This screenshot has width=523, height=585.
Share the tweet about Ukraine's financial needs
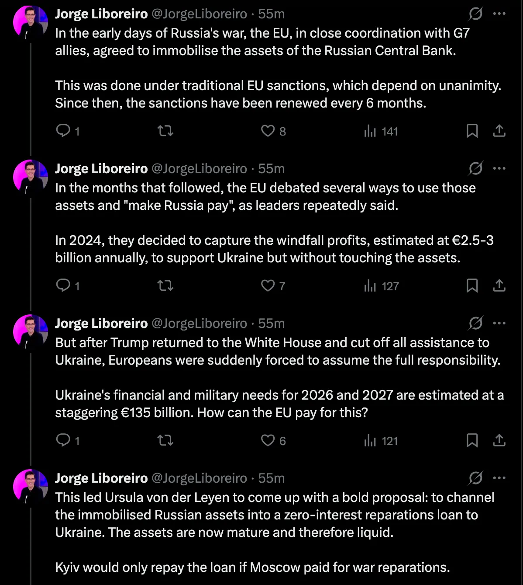[499, 440]
